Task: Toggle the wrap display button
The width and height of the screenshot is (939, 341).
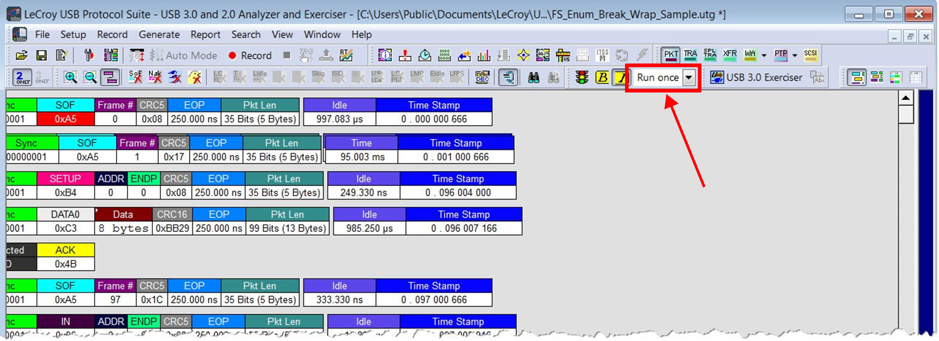Action: (110, 77)
